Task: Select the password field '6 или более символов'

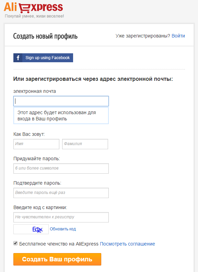Action: click(x=61, y=168)
